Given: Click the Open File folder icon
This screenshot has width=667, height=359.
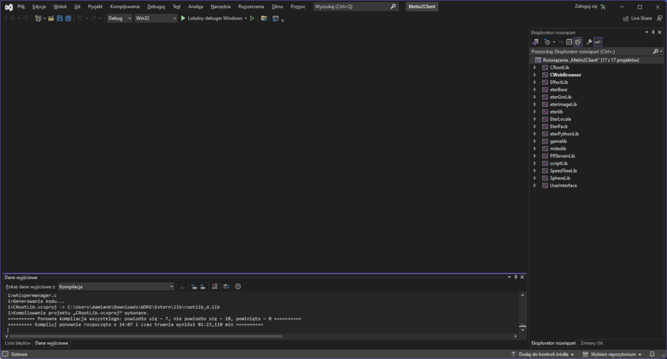Looking at the screenshot, I should coord(51,18).
